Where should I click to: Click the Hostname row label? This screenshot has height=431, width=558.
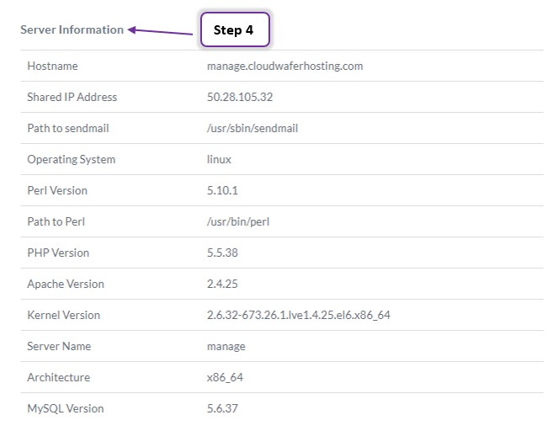click(52, 66)
